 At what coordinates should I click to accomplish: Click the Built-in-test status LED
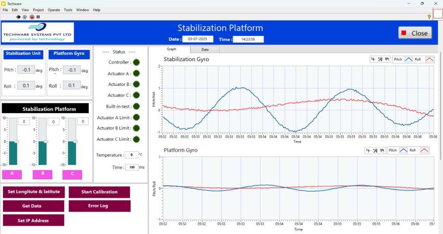[136, 106]
